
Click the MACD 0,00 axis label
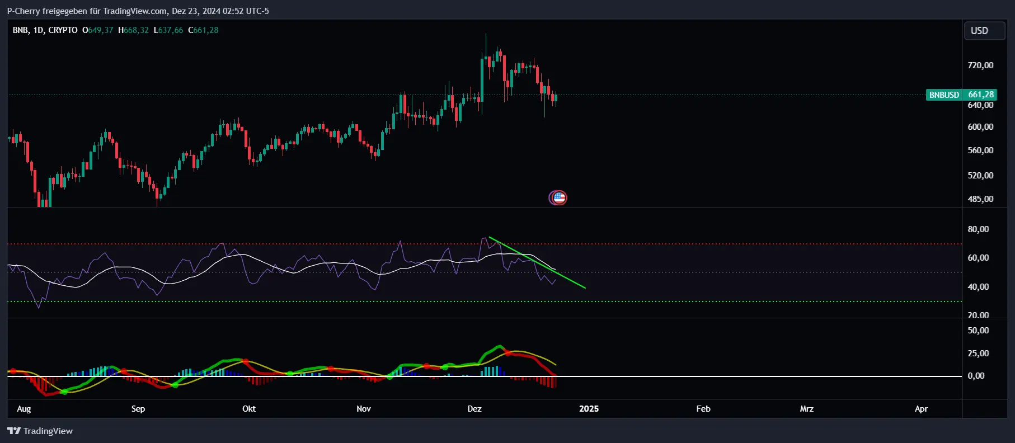tap(976, 376)
